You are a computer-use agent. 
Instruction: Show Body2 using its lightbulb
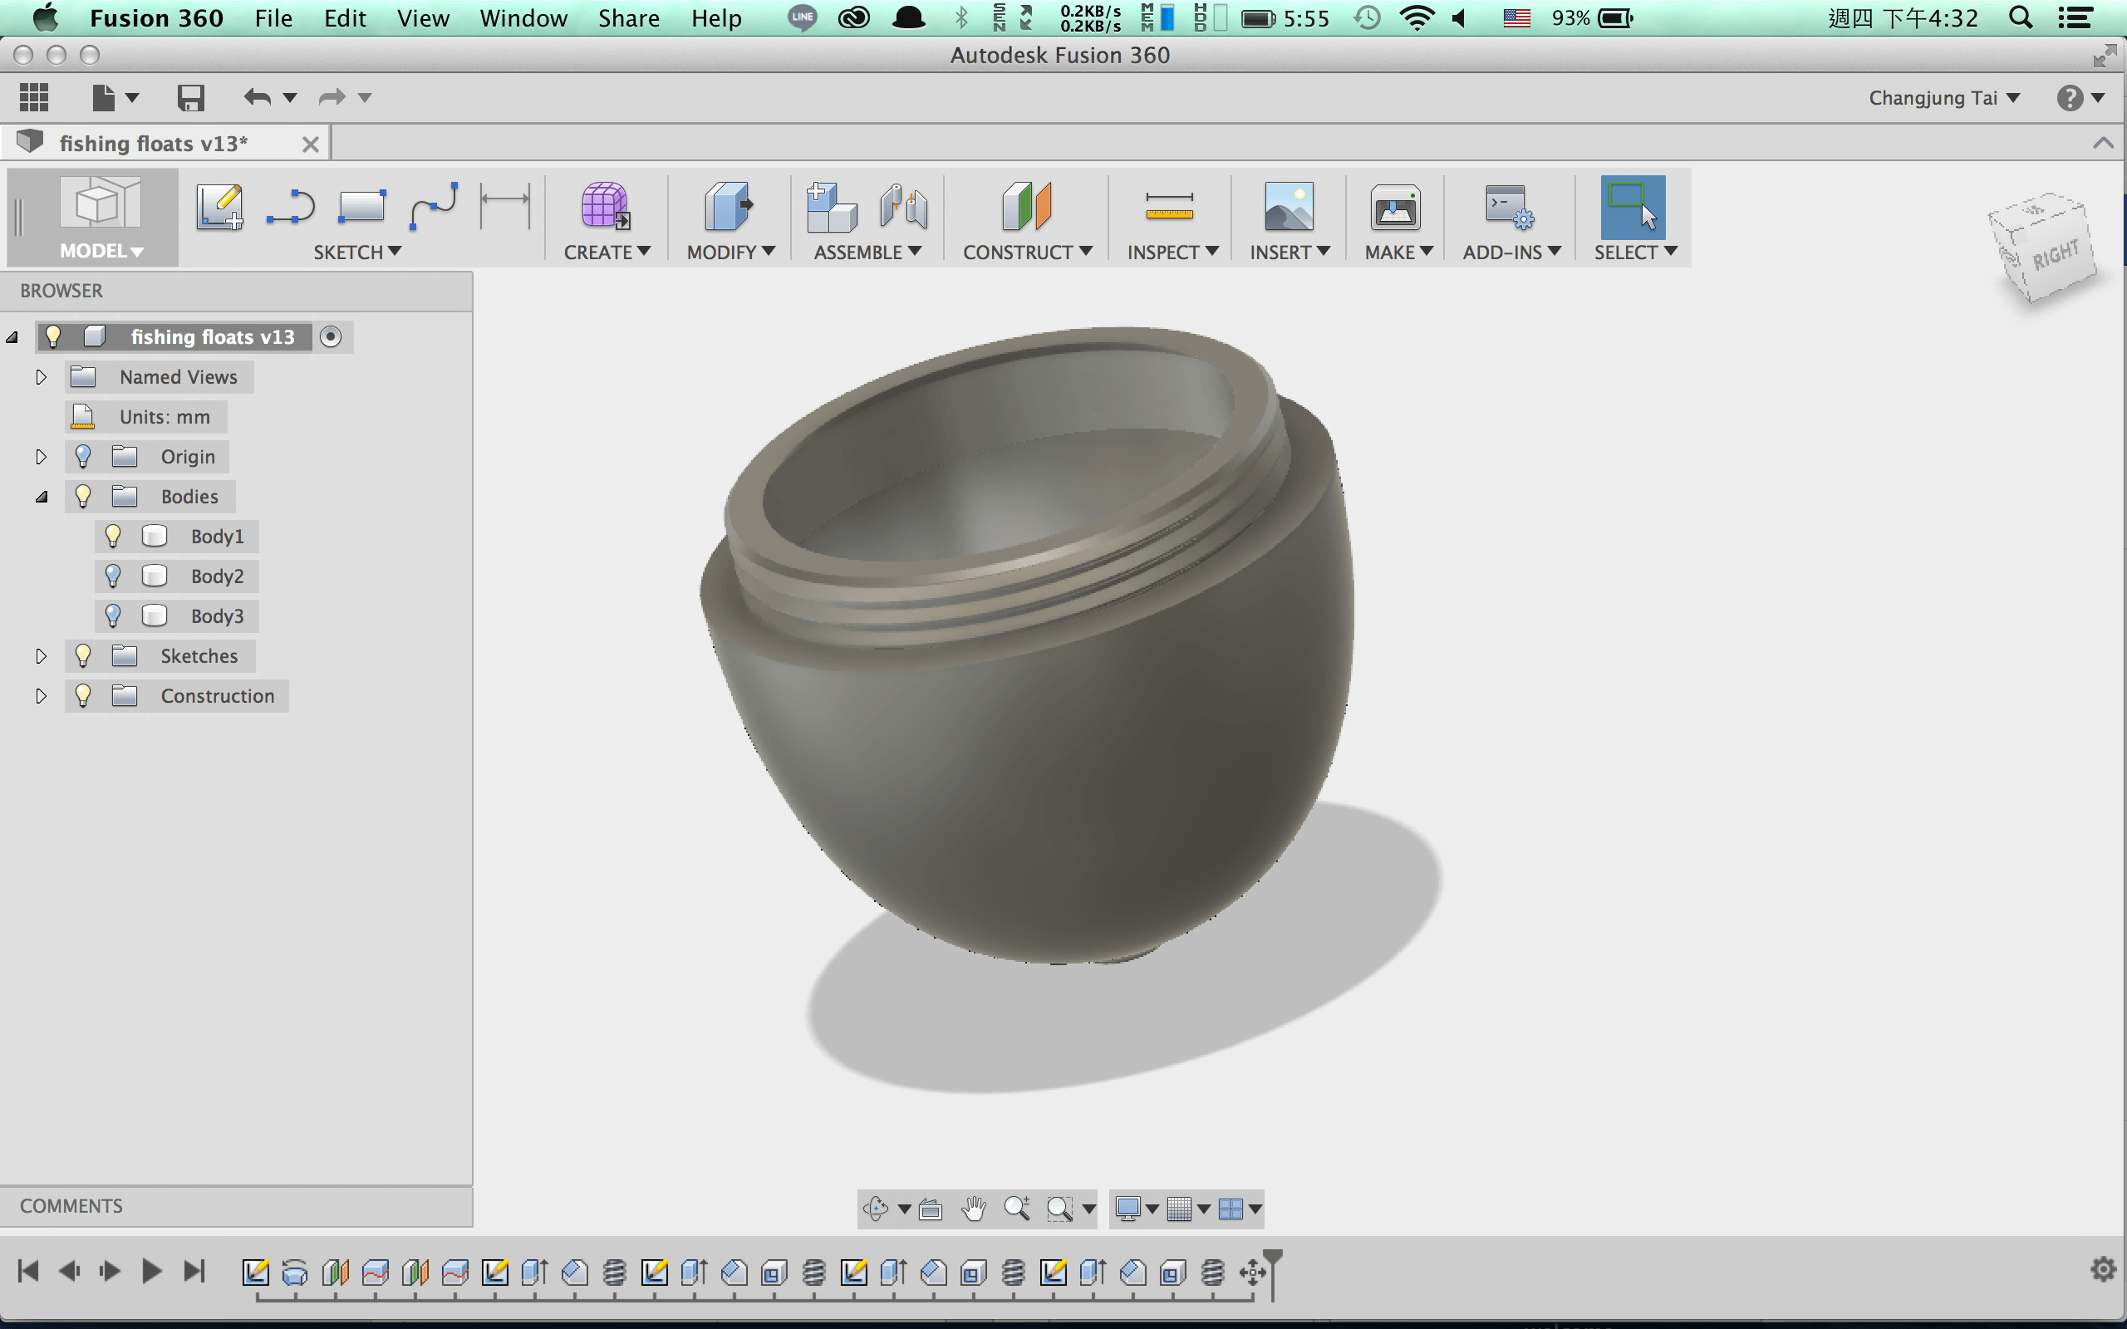pos(112,576)
